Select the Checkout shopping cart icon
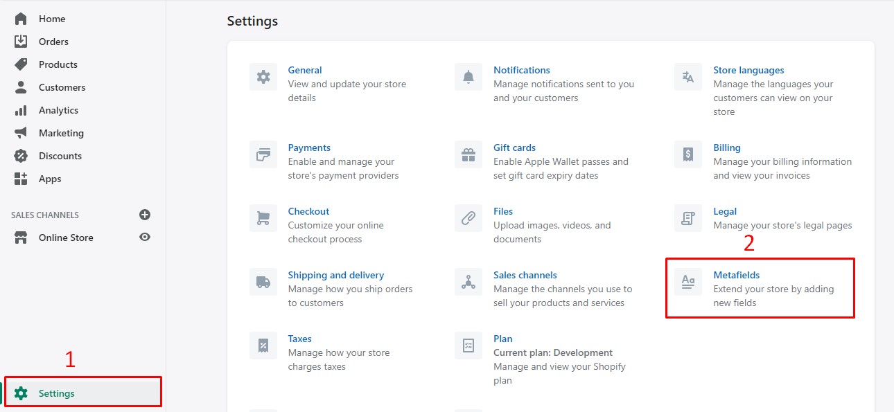This screenshot has width=894, height=412. tap(263, 217)
